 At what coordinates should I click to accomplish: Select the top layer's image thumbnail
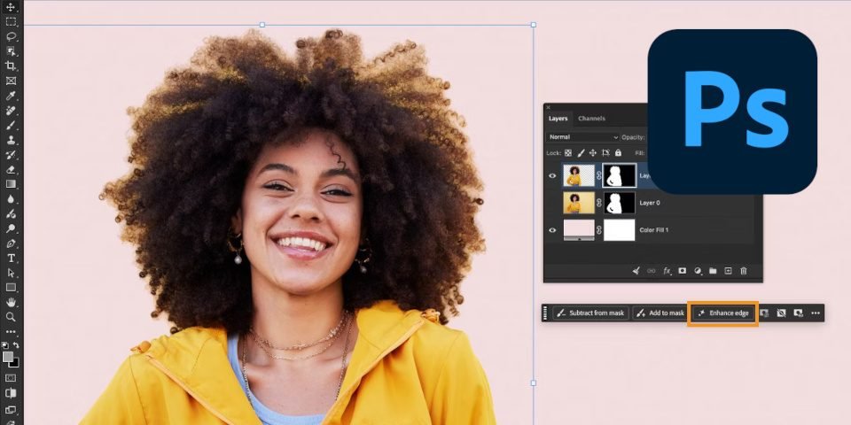pyautogui.click(x=579, y=175)
